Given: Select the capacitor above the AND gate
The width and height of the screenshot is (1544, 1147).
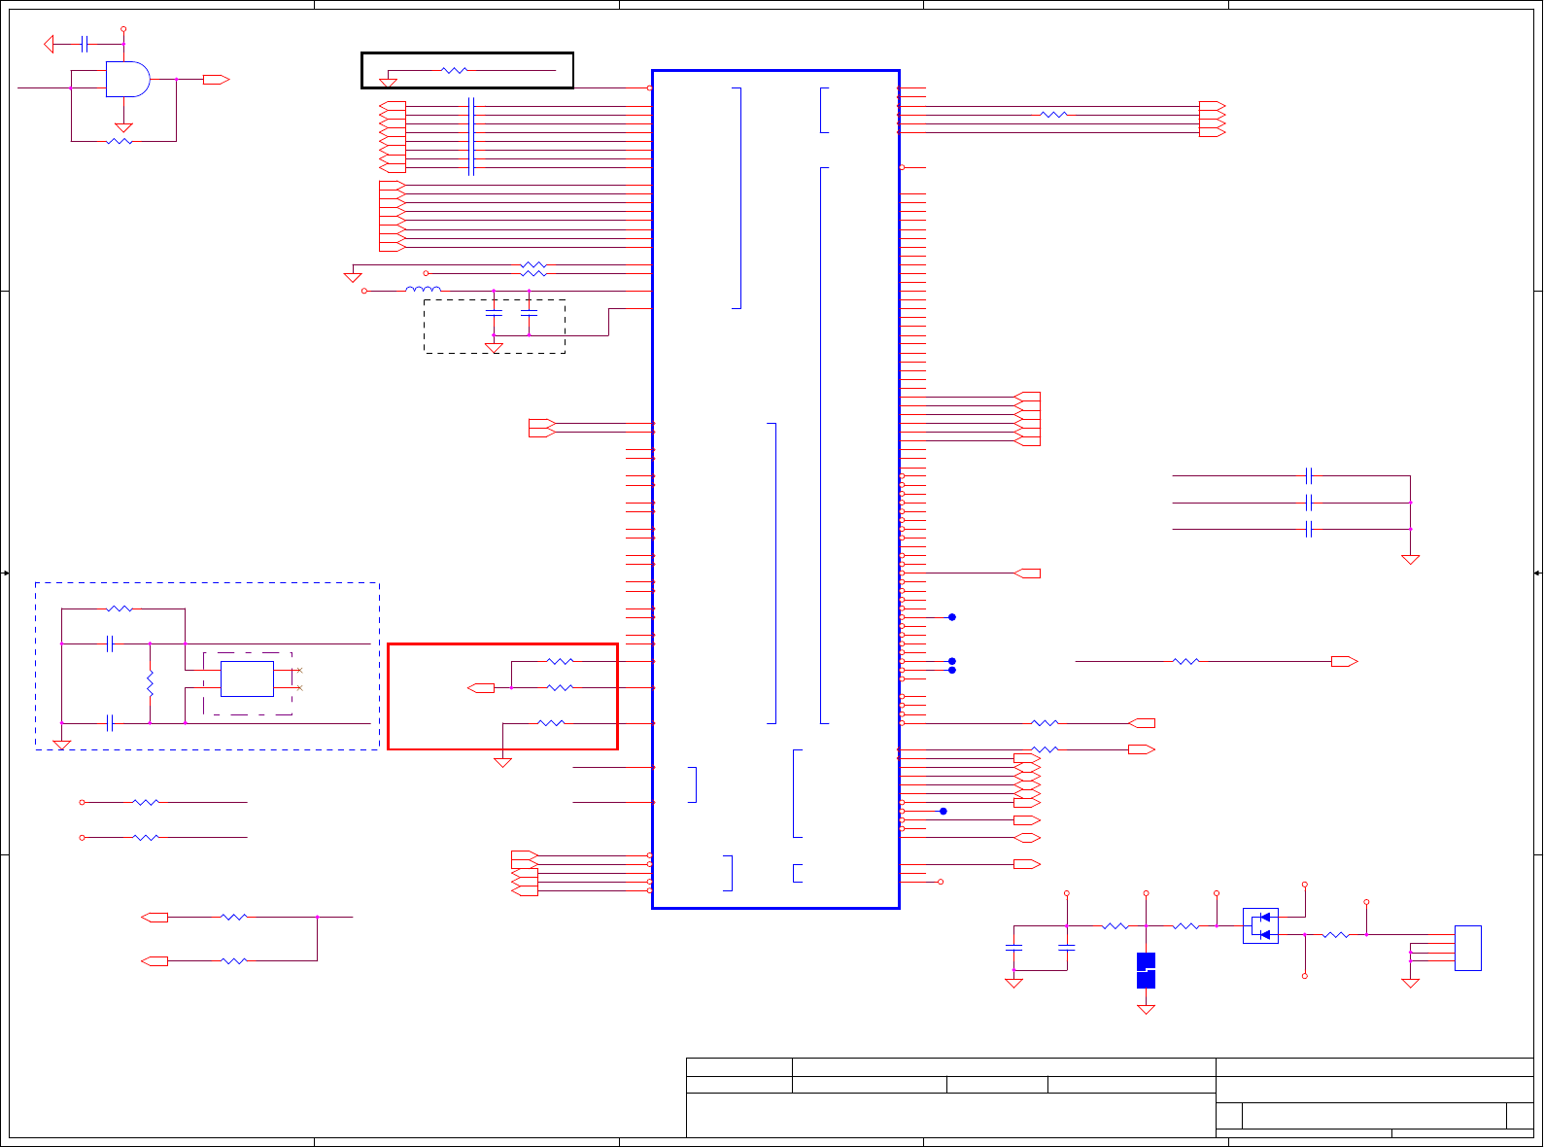Looking at the screenshot, I should click(85, 44).
